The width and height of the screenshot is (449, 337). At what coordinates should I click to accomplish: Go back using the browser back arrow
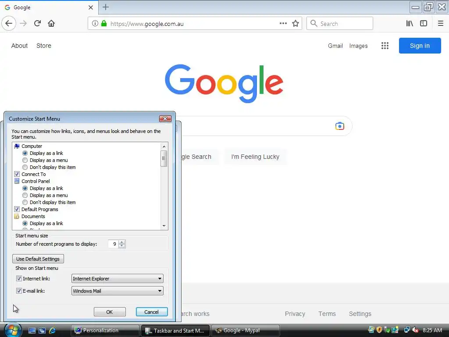(x=9, y=24)
